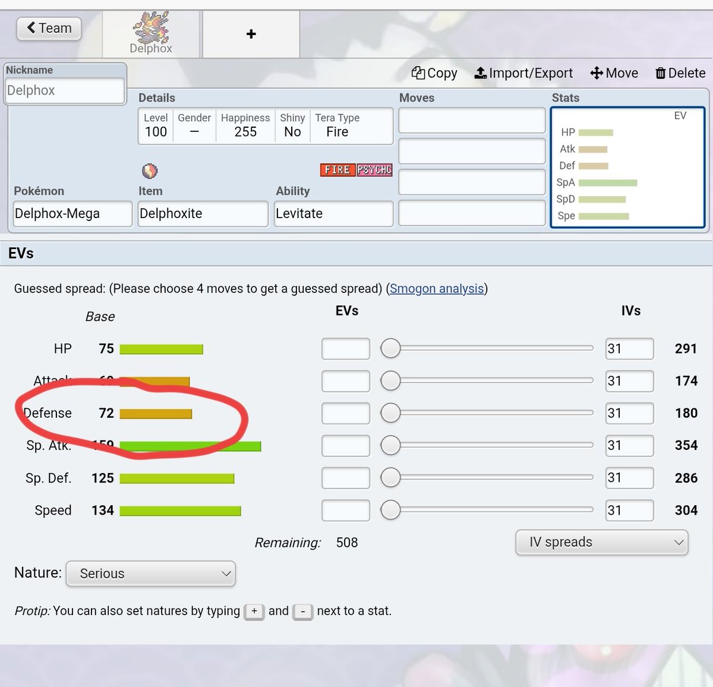The height and width of the screenshot is (687, 713).
Task: Go back using the Team button
Action: [49, 29]
